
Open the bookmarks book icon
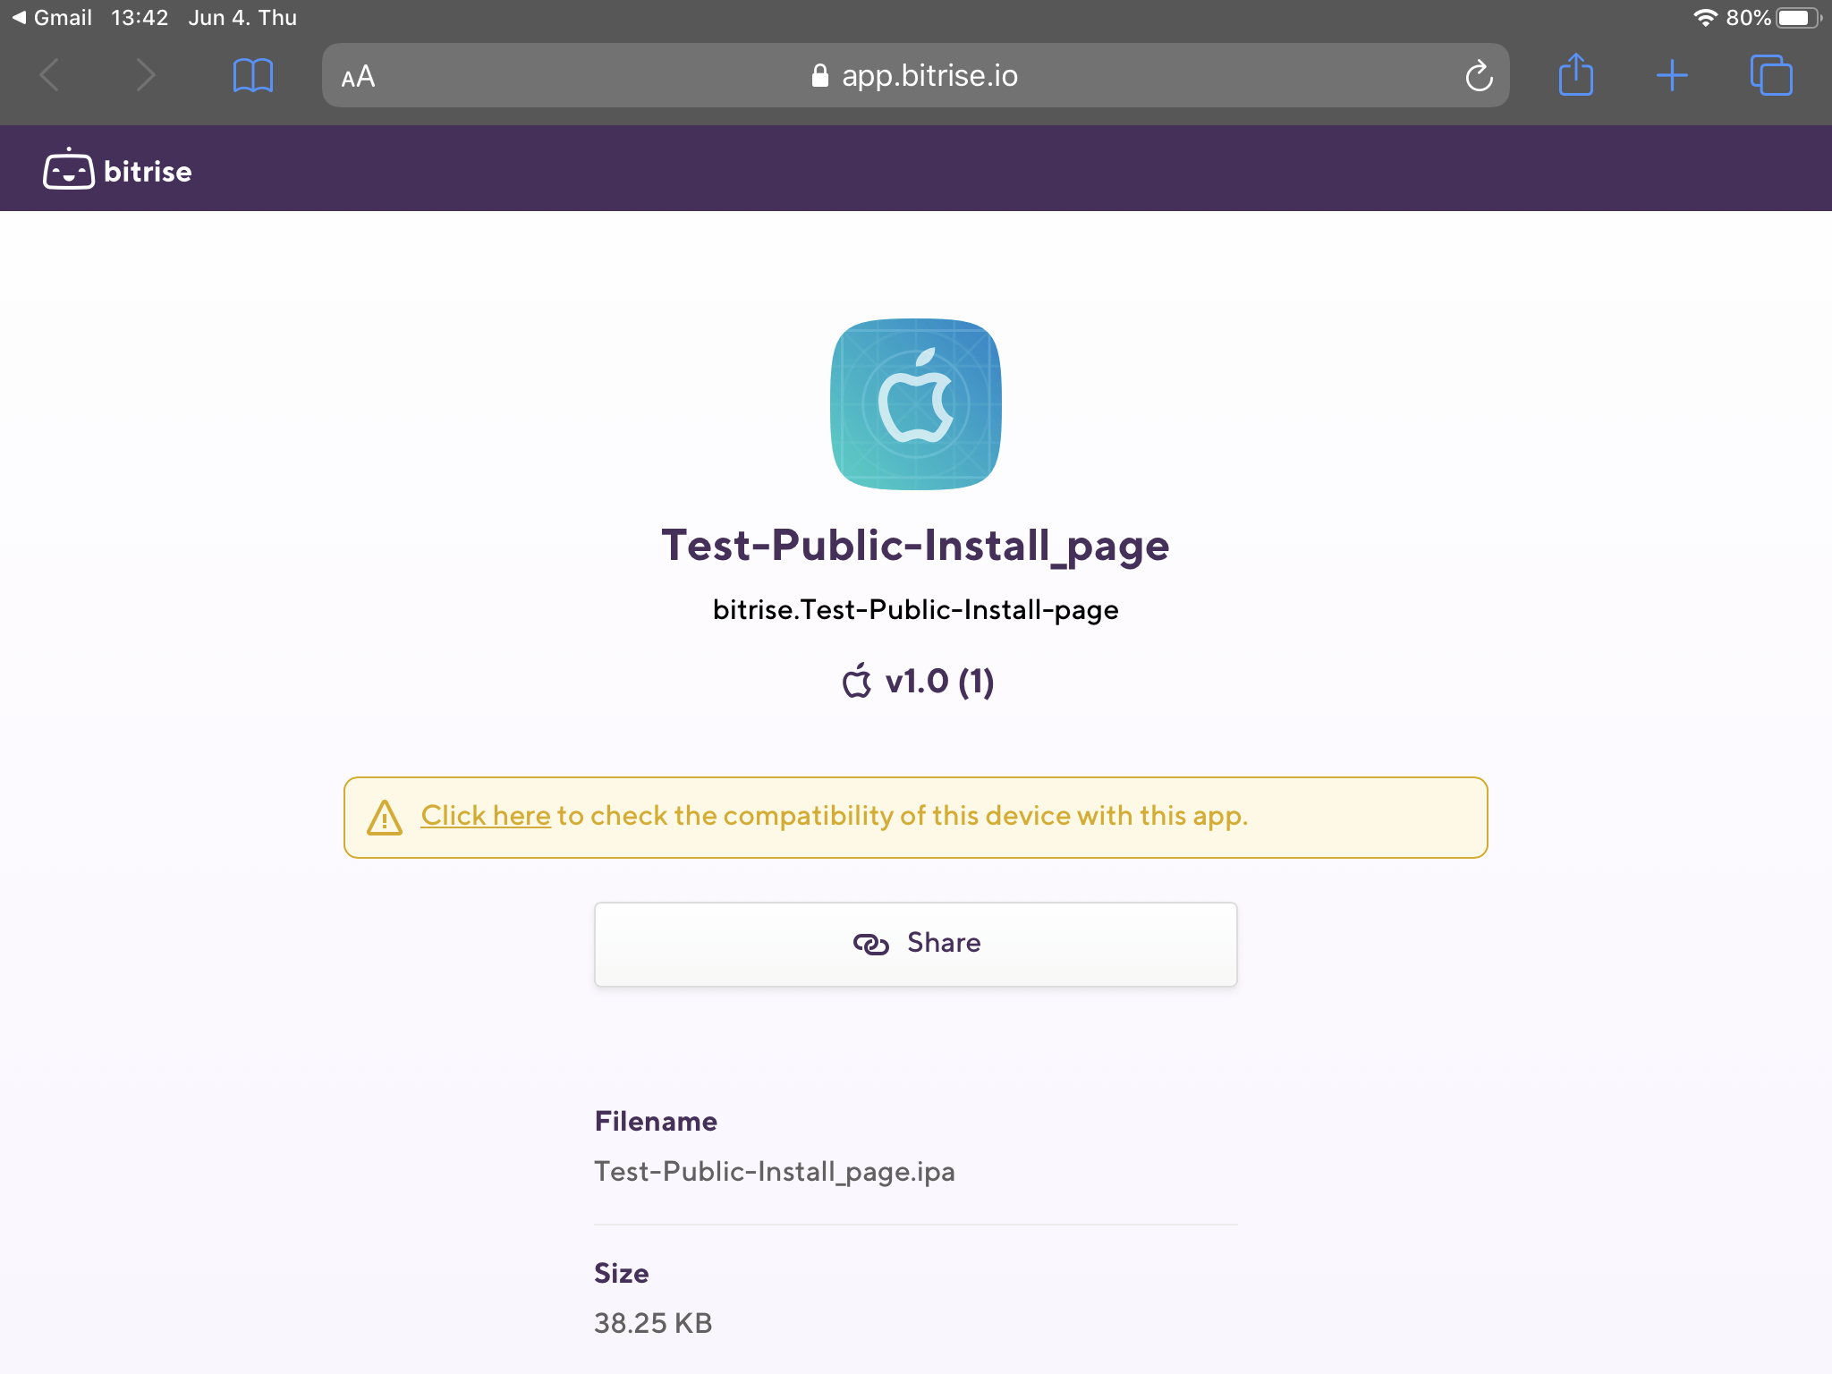[x=252, y=75]
